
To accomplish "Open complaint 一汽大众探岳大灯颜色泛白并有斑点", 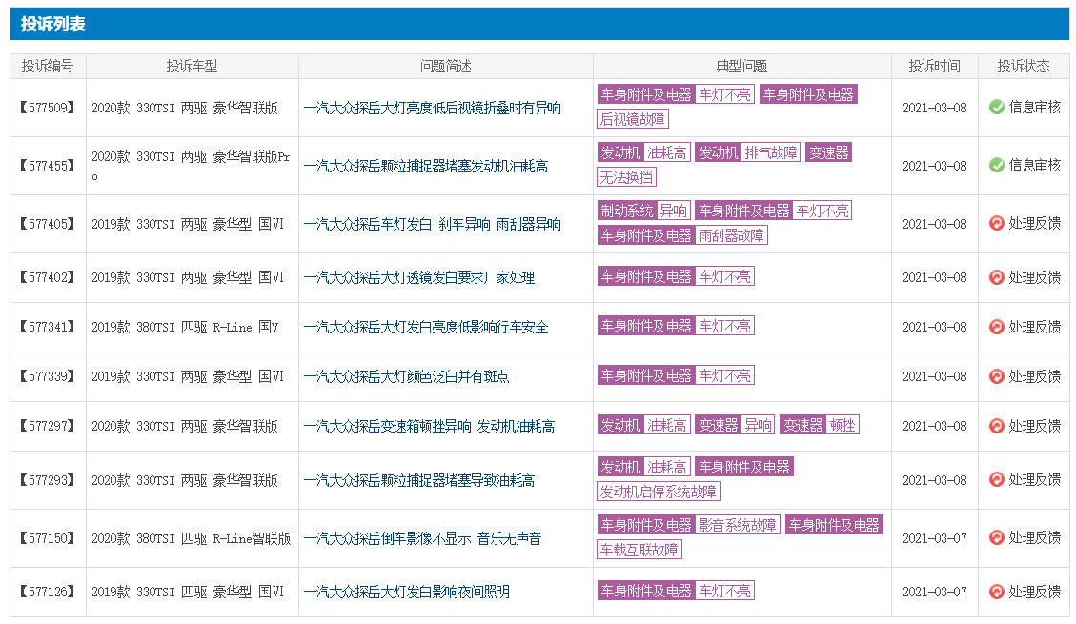I will (x=406, y=376).
